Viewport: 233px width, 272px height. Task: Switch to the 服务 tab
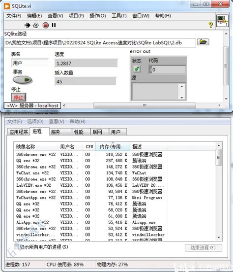(x=60, y=132)
